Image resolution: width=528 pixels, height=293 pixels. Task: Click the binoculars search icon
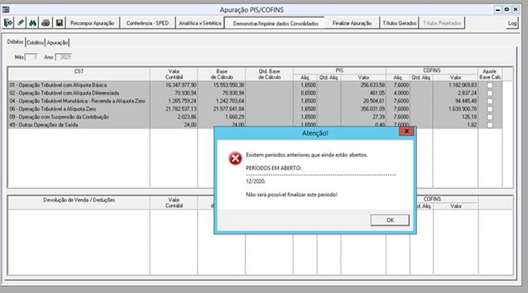tap(33, 23)
